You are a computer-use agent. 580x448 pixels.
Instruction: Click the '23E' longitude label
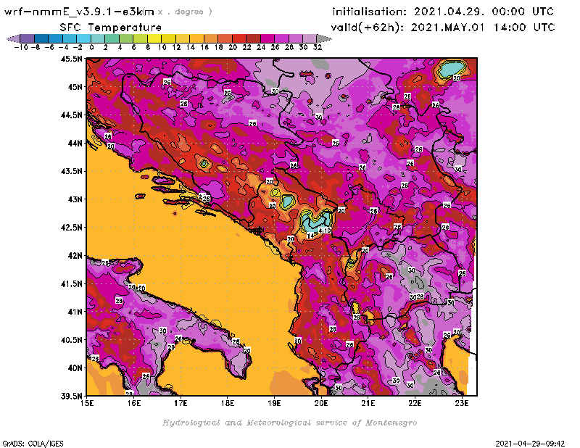pyautogui.click(x=462, y=403)
